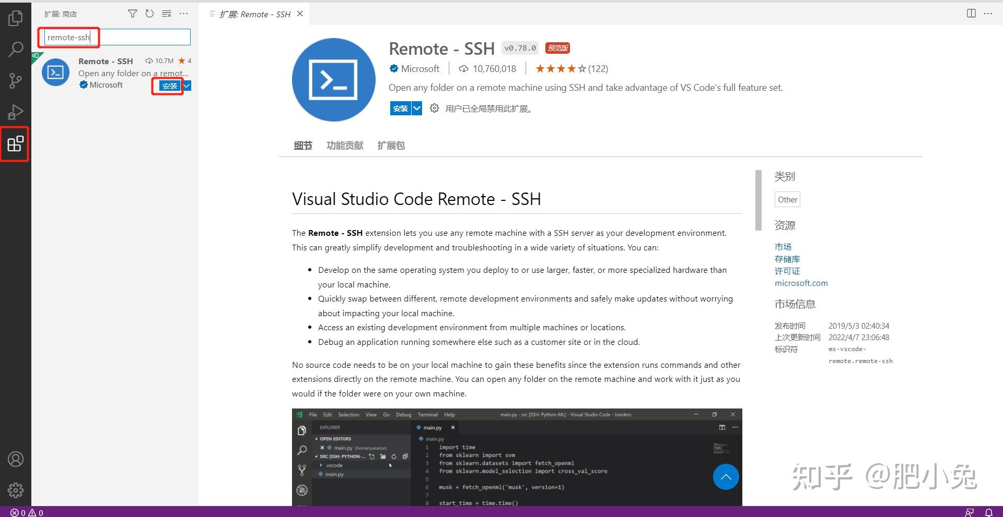The image size is (1003, 517).
Task: Open the Search view
Action: click(x=15, y=49)
